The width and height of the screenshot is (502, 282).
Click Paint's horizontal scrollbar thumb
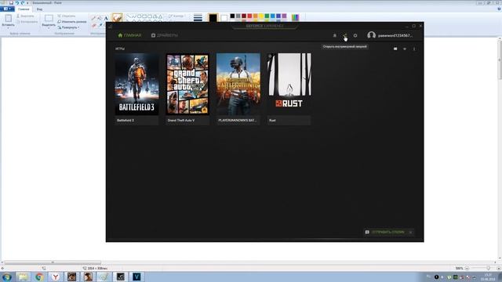53,262
